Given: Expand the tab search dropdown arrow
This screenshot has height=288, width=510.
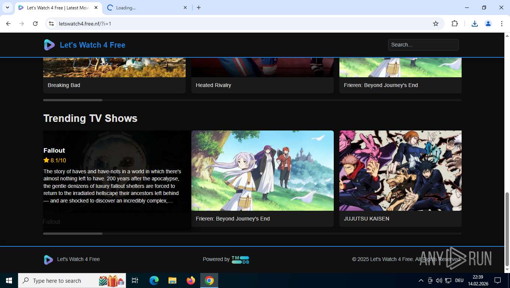Looking at the screenshot, I should [7, 8].
